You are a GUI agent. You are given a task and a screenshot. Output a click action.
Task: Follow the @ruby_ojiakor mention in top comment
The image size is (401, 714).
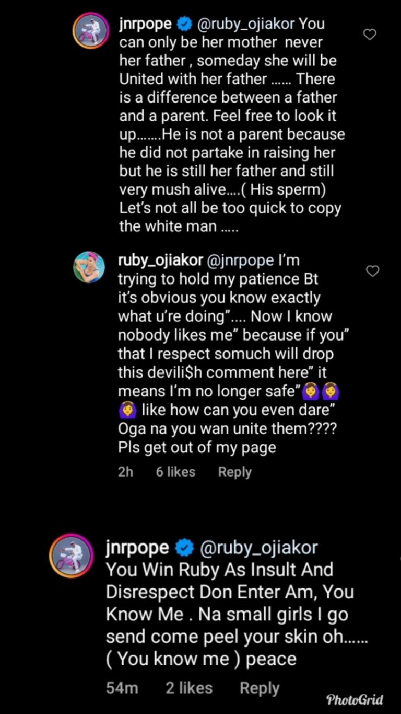coord(245,24)
